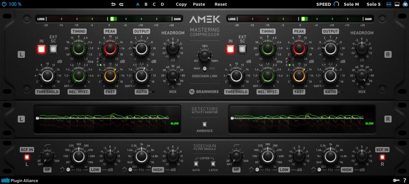Flip the right HIGH band shape switch
Image resolution: width=409 pixels, height=184 pixels.
[319, 170]
